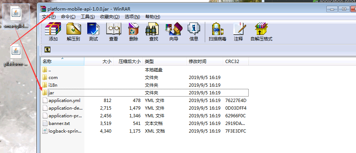Click the packed size 1,479 cell
The width and height of the screenshot is (356, 153).
coord(135,108)
